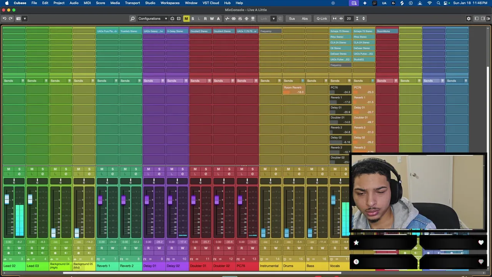
Task: Click the link icon on Doubler 01 channel
Action: tap(197, 259)
